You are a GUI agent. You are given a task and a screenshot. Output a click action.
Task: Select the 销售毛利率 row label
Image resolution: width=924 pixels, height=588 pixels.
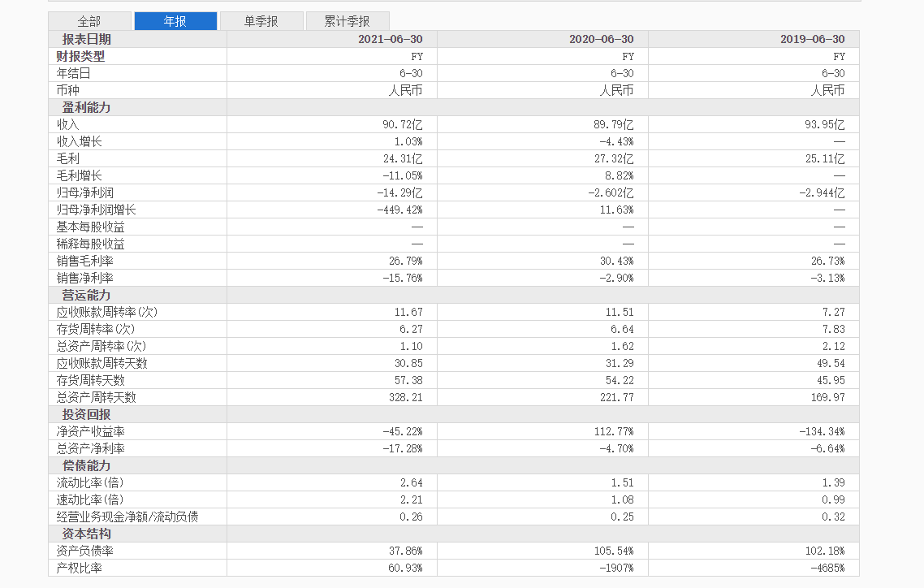tap(84, 261)
